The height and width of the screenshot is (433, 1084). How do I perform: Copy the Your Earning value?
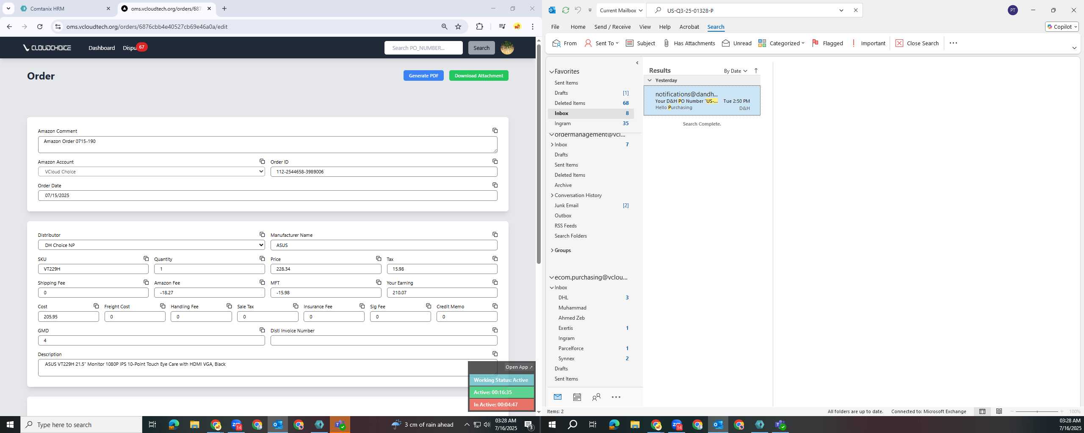click(x=495, y=282)
